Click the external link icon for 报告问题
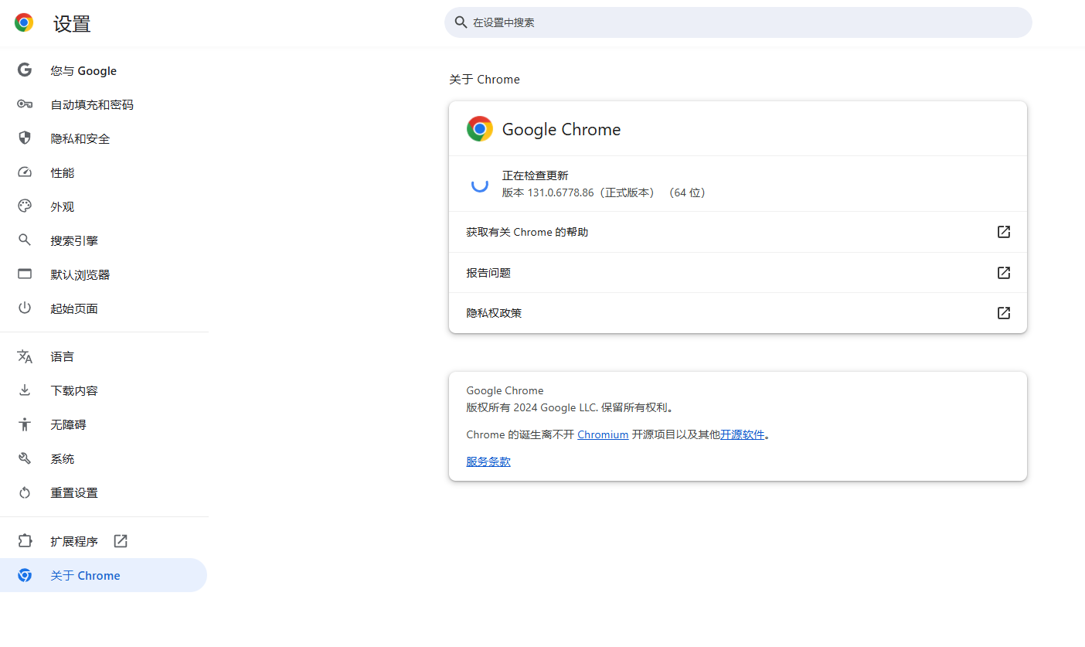The width and height of the screenshot is (1085, 647). tap(1004, 273)
